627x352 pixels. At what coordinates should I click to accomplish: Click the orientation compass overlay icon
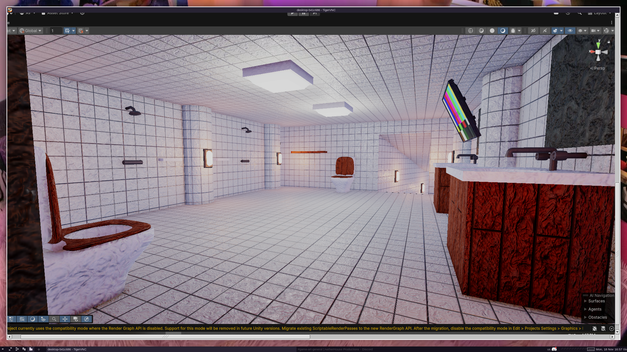tap(87, 319)
